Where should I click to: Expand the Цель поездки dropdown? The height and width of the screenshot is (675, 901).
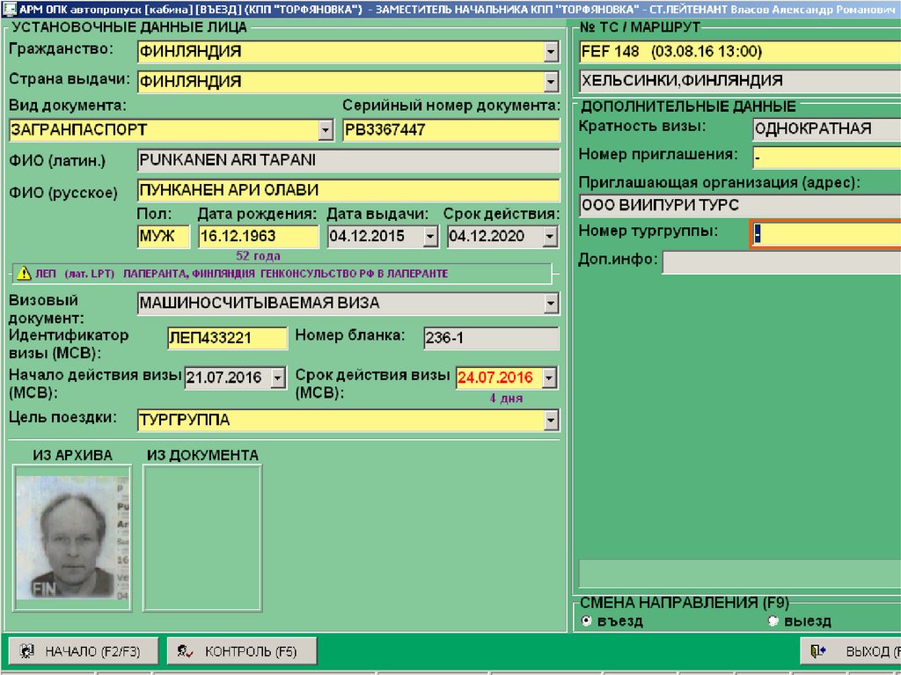(551, 421)
